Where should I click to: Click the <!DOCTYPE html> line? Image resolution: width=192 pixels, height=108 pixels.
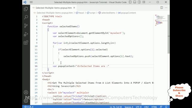click(52, 16)
